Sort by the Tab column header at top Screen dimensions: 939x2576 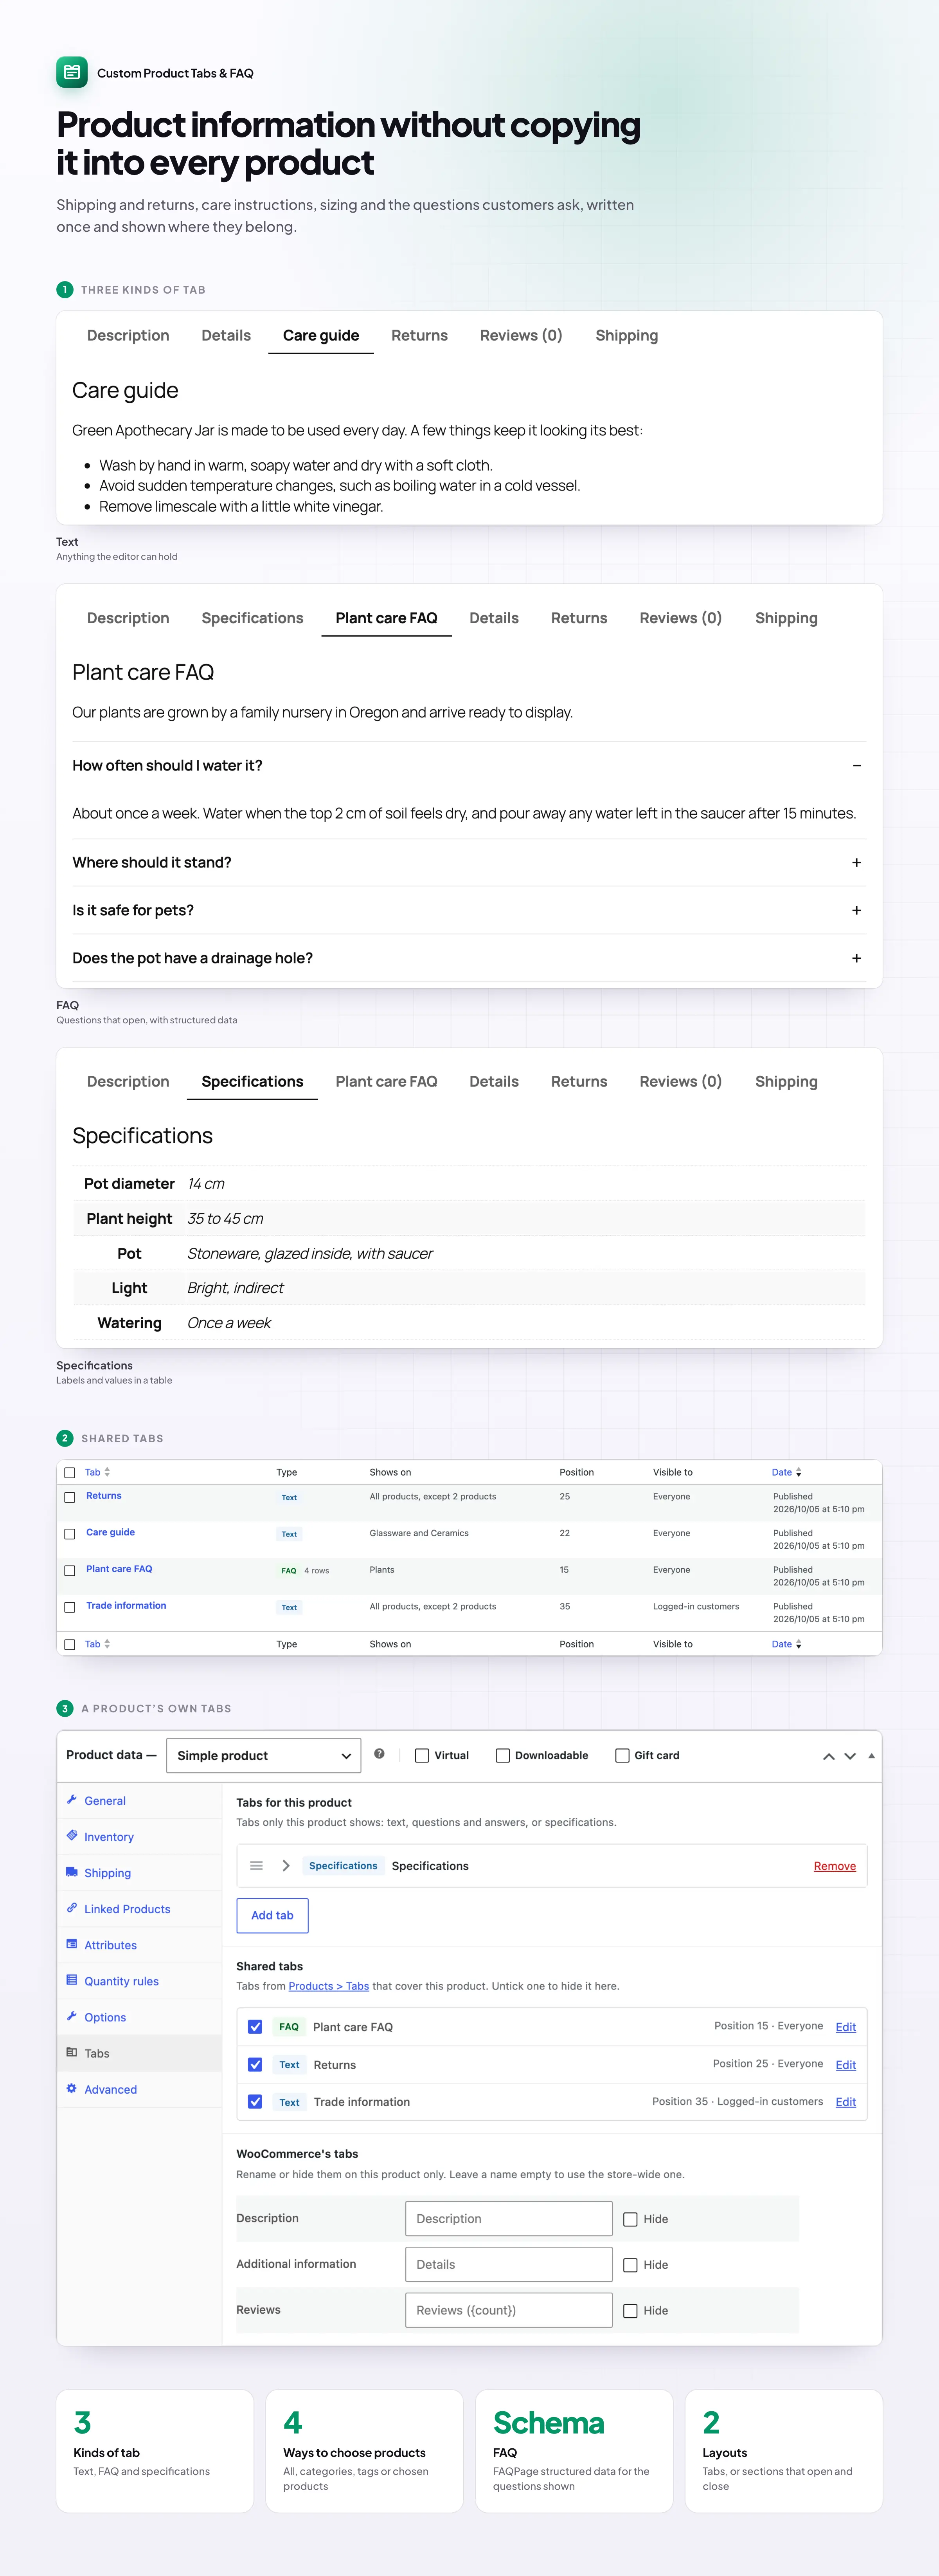pos(97,1472)
